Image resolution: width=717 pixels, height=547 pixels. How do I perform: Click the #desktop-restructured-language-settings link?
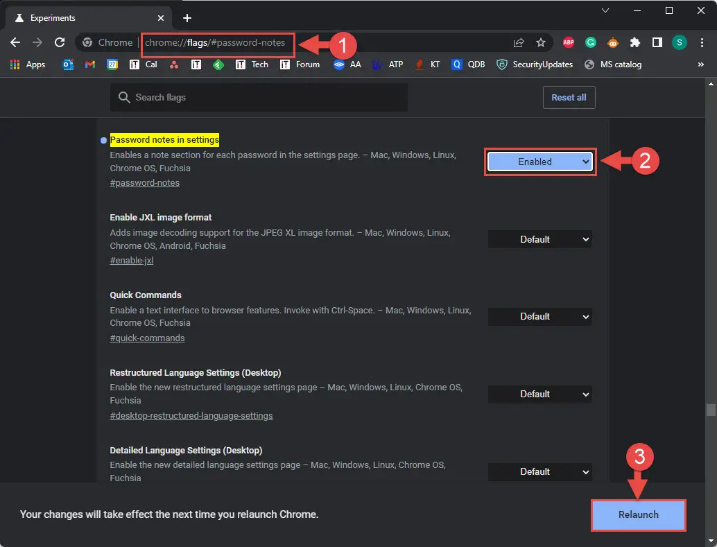point(191,416)
